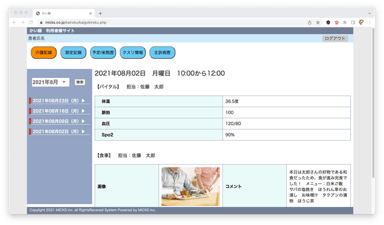Viewport: 384px width, 225px height.
Task: Open a new tab with plus icon
Action: point(100,13)
